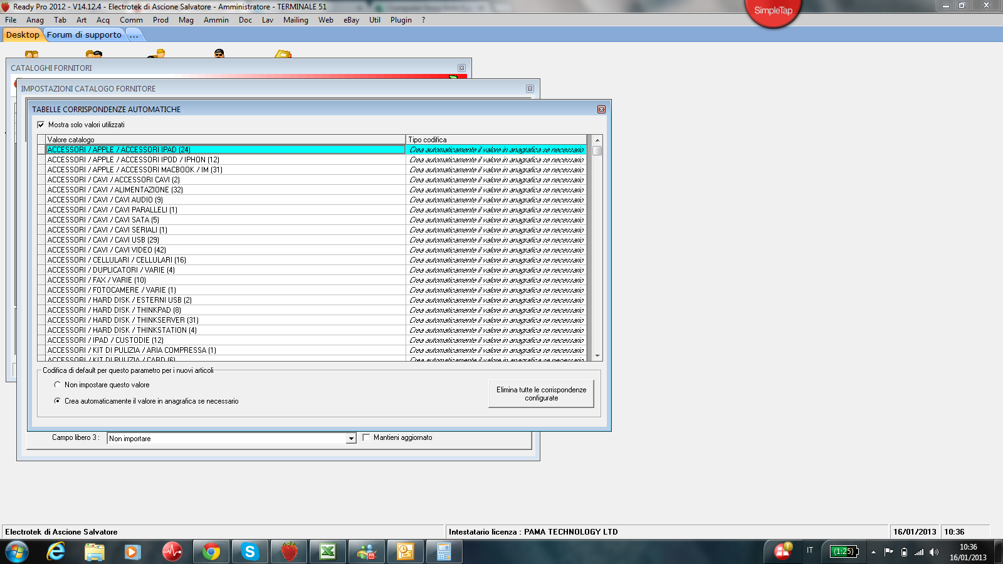Click the power plug tray icon
1003x564 pixels.
904,552
